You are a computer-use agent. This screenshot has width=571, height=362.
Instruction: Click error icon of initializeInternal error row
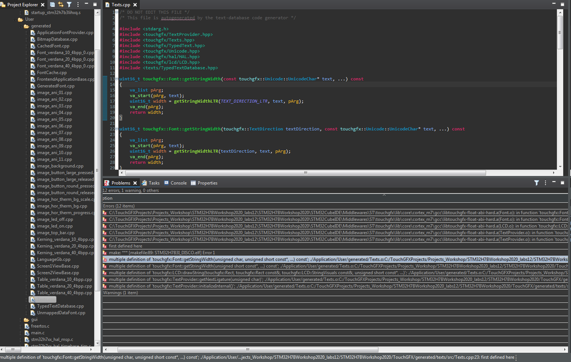pos(105,286)
